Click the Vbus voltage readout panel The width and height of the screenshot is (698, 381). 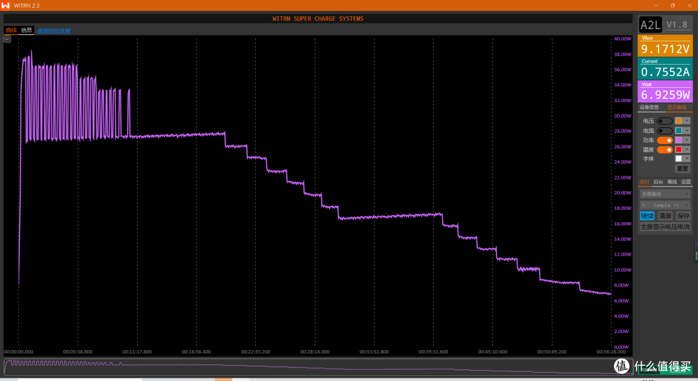665,45
